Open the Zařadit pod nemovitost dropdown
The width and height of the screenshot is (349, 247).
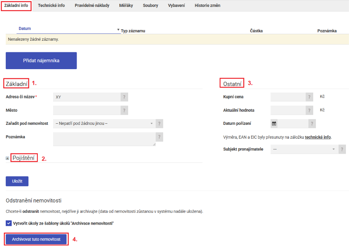coord(104,124)
